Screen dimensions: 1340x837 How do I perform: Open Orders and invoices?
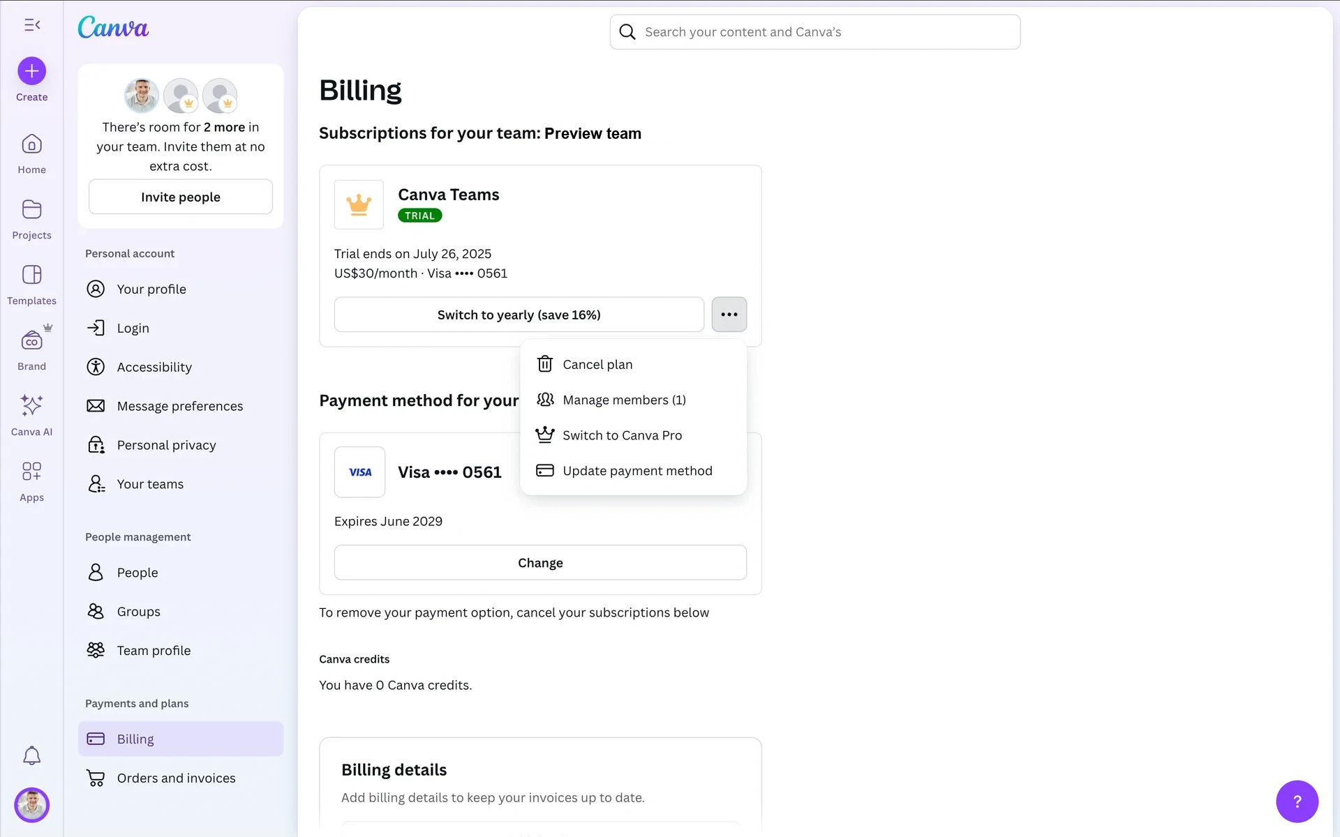(x=181, y=778)
